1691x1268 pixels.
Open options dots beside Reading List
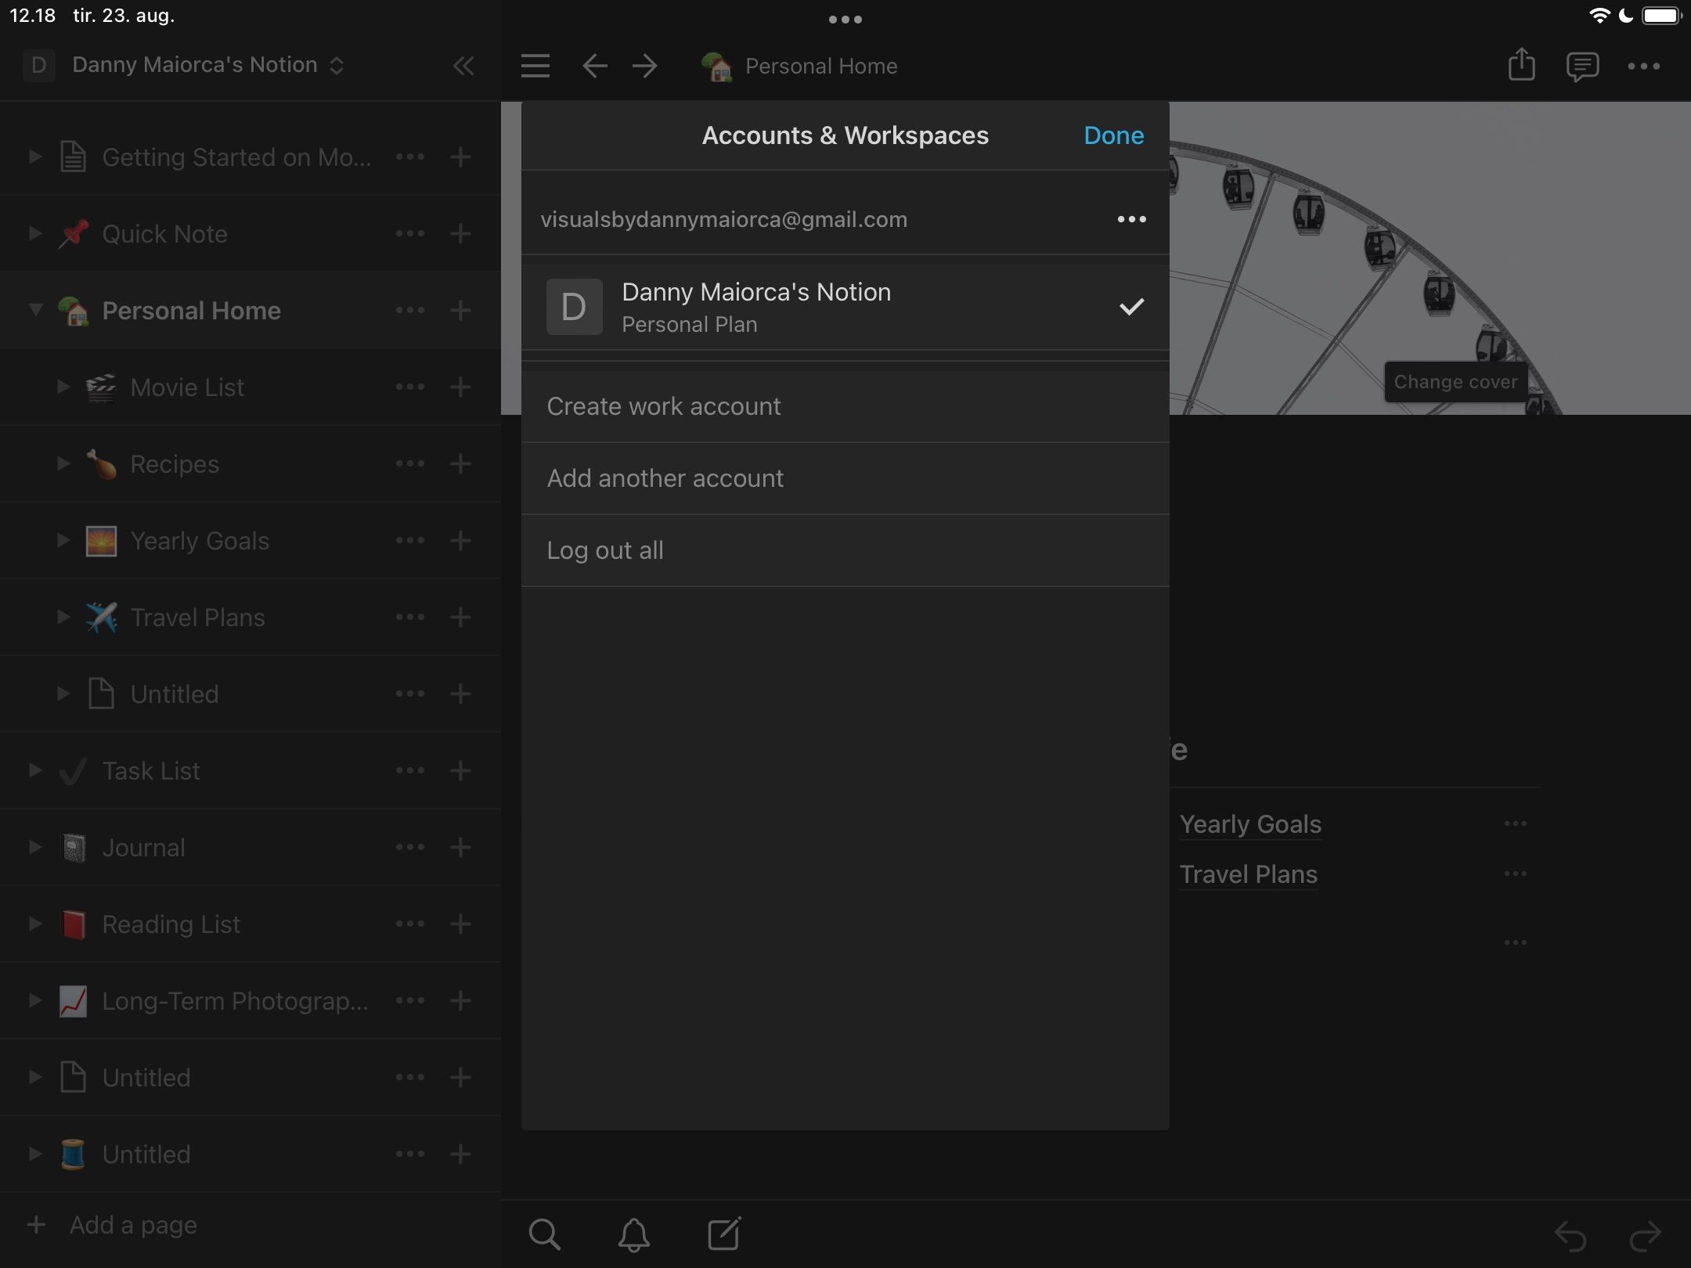(410, 924)
